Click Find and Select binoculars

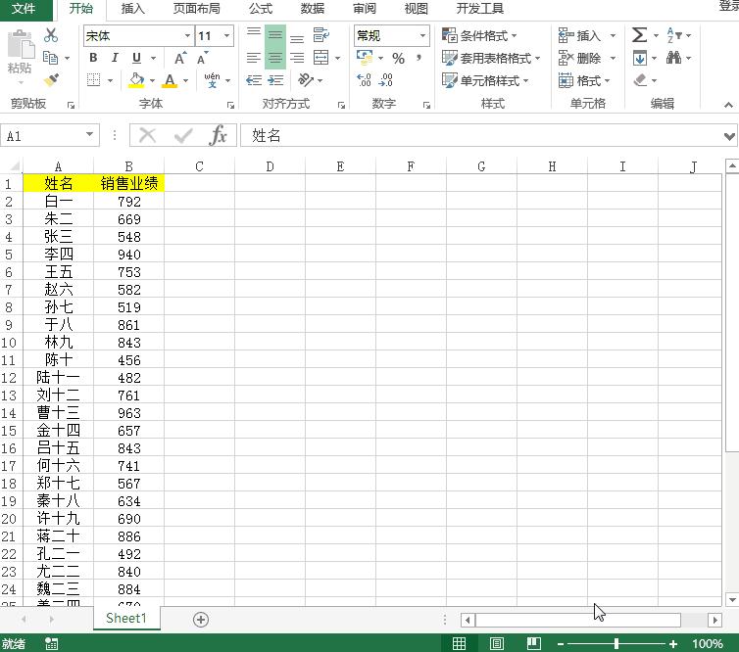674,58
